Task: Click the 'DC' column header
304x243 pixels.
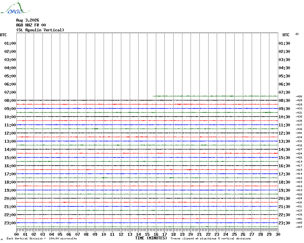Action: pos(297,34)
